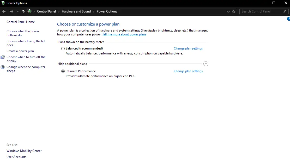
Task: Click Tell me more about power plans
Action: click(x=124, y=34)
